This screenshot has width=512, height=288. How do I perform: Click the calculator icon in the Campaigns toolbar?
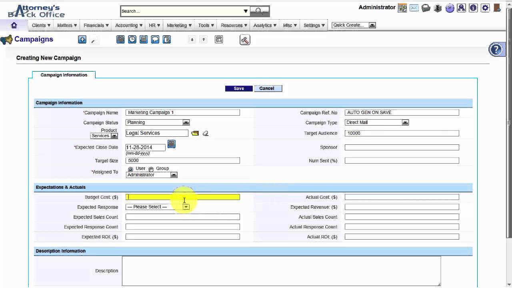coord(144,39)
